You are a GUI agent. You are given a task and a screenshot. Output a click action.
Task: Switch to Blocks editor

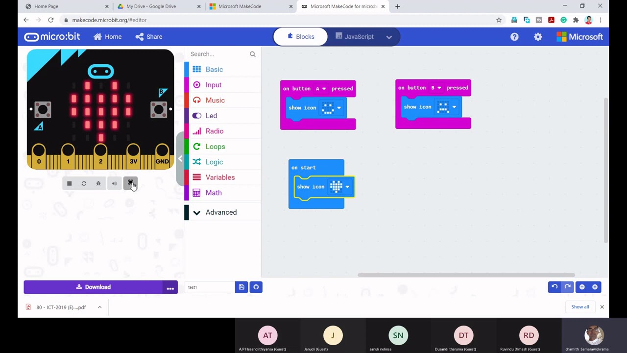[301, 37]
